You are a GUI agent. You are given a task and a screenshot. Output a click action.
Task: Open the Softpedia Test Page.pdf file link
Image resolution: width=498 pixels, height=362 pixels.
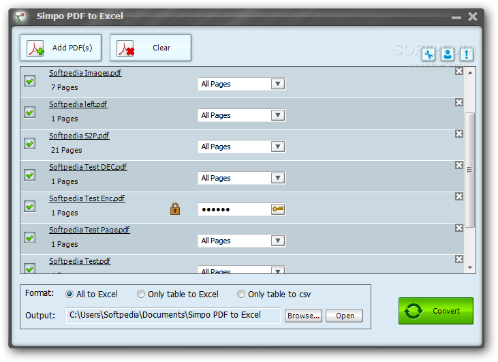click(89, 230)
